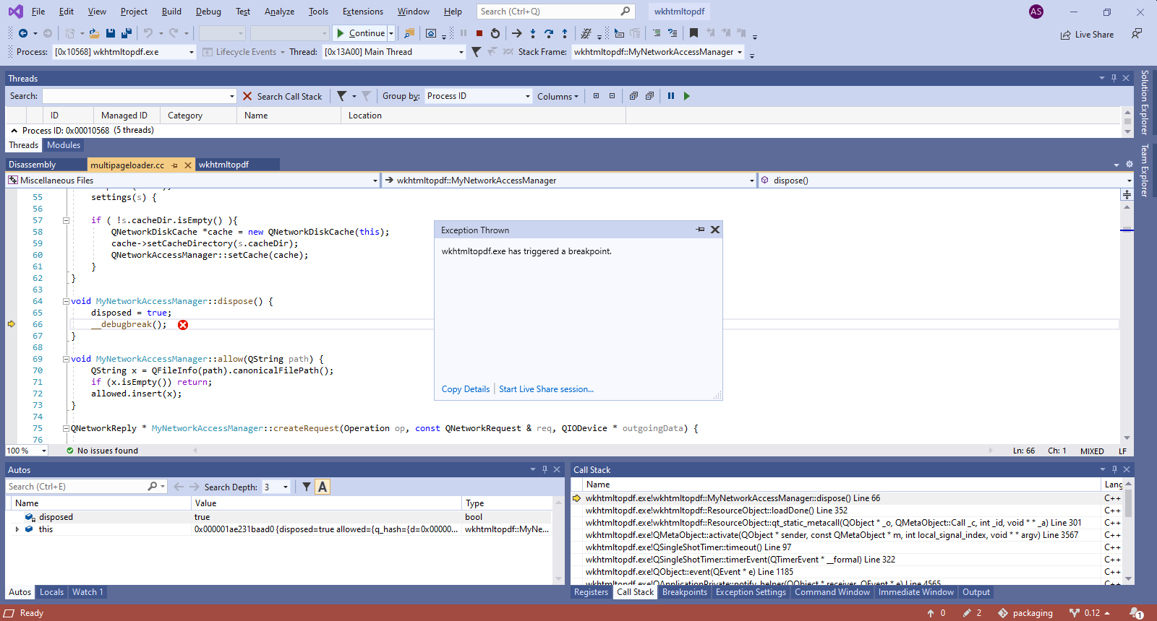Click the Save All icon
The width and height of the screenshot is (1157, 621).
[x=127, y=33]
